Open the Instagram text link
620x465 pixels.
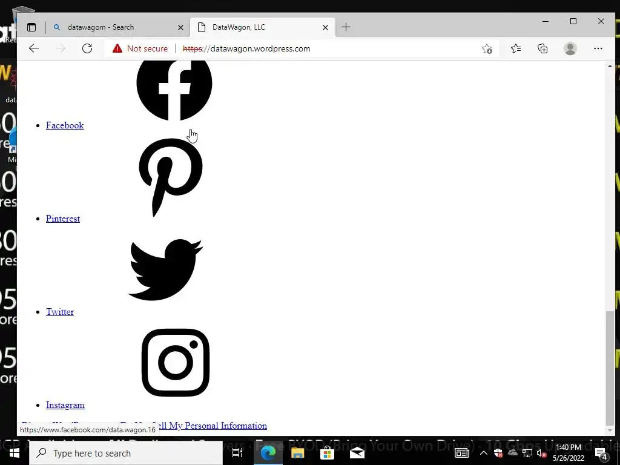tap(65, 405)
